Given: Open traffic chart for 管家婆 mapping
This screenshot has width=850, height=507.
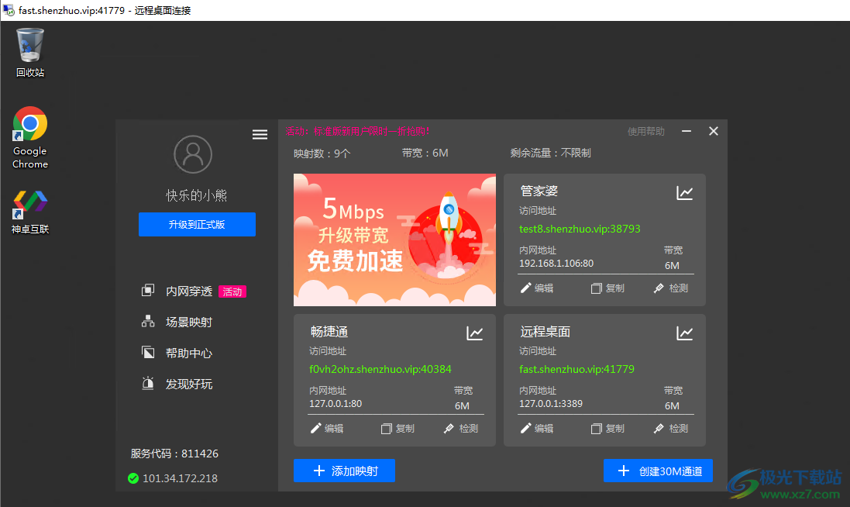Looking at the screenshot, I should coord(685,192).
